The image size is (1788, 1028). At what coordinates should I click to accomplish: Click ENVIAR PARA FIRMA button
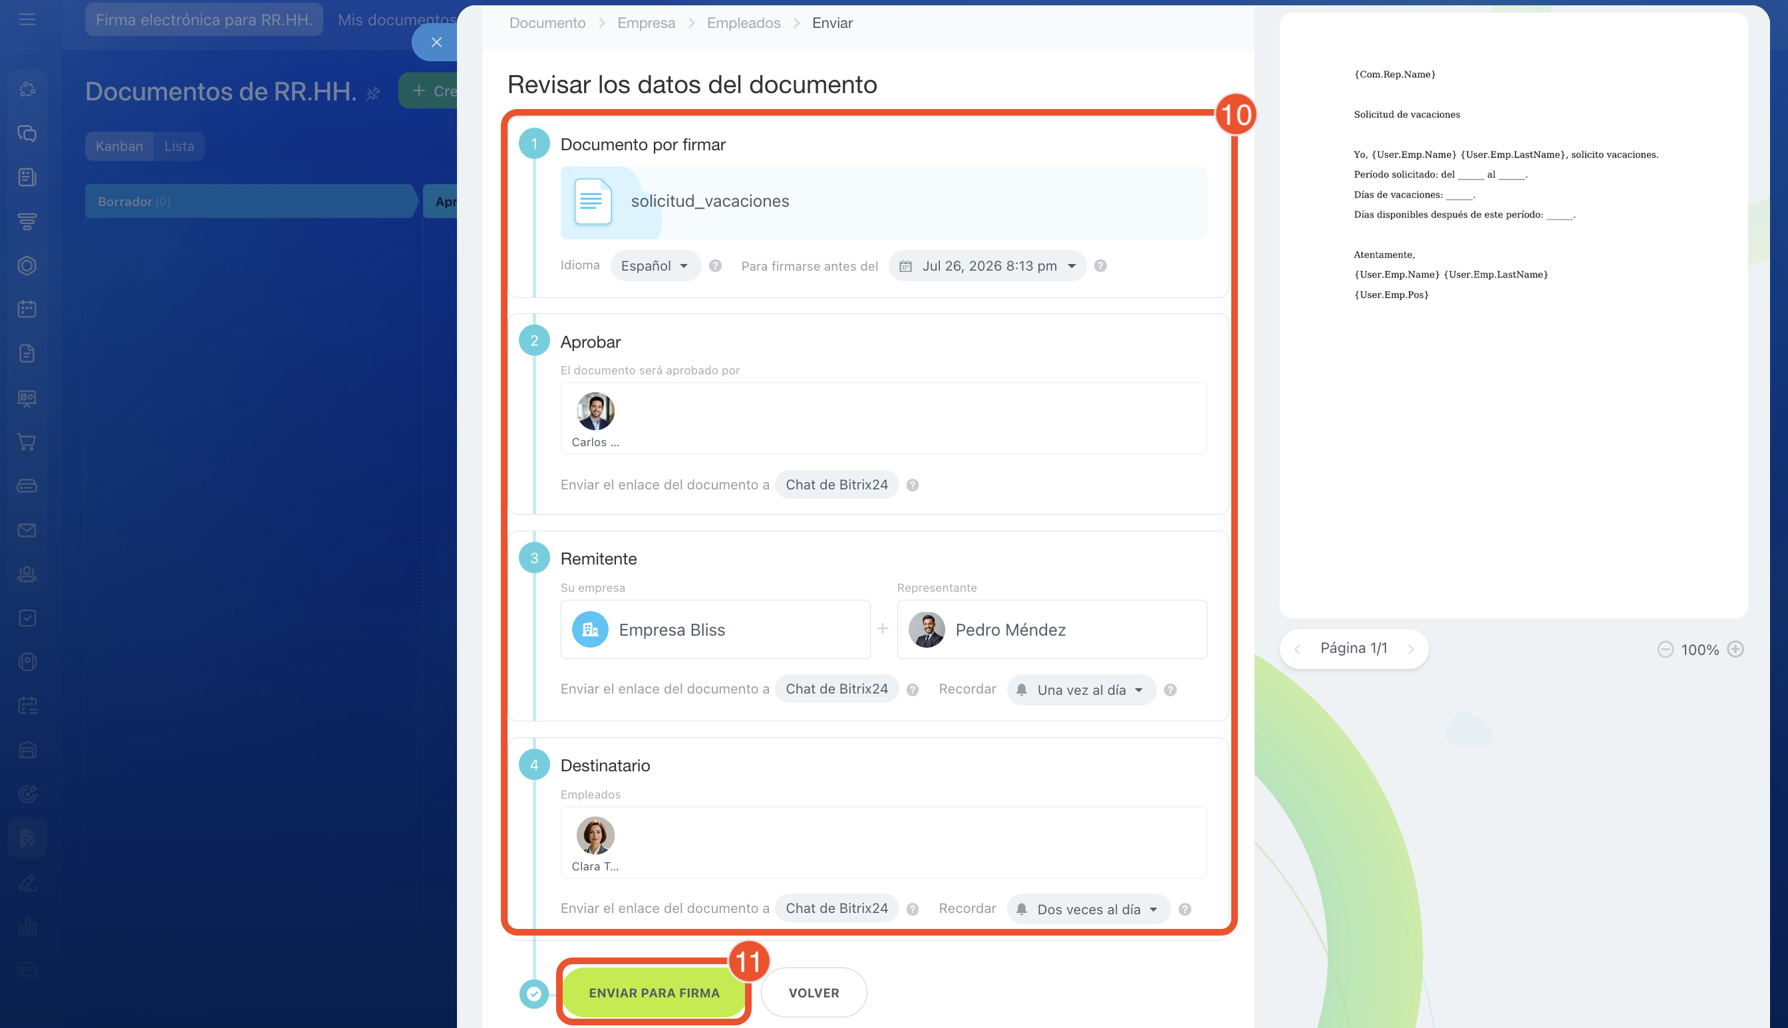click(653, 993)
